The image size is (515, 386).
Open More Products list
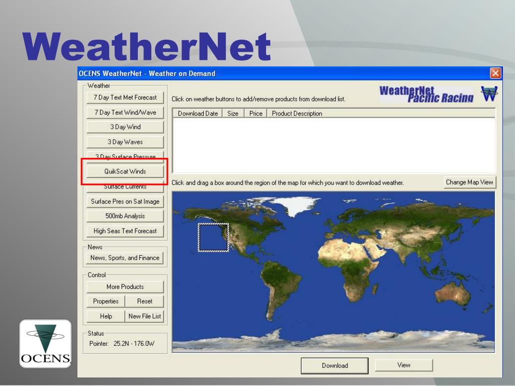pyautogui.click(x=125, y=287)
